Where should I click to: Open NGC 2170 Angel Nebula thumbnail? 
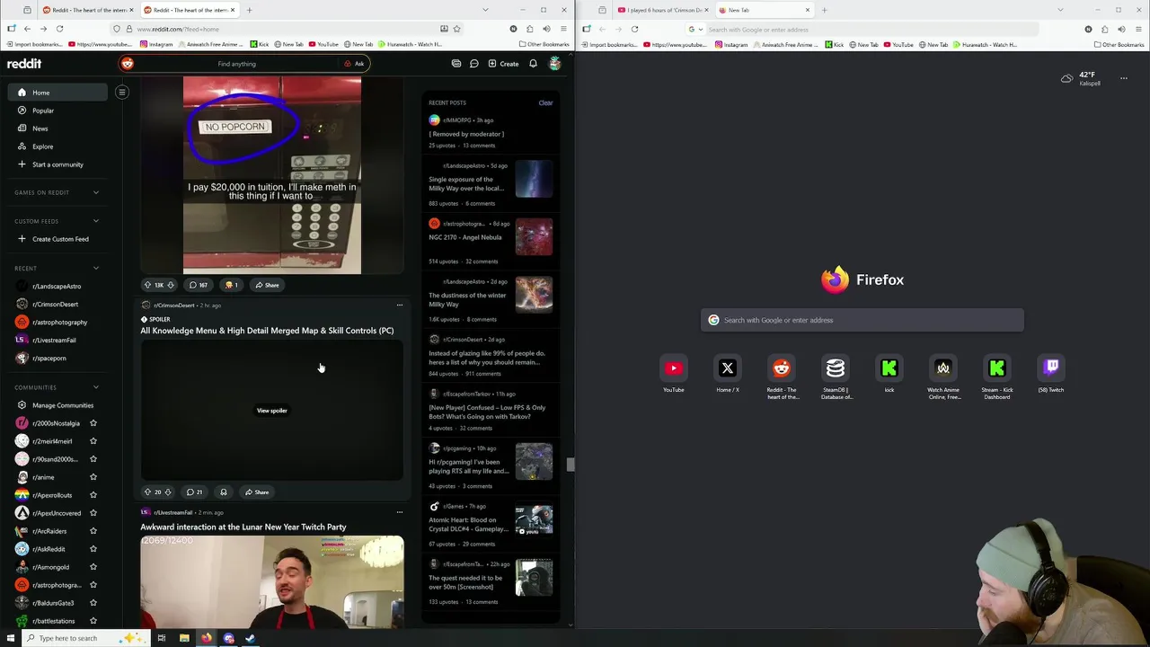tap(534, 237)
